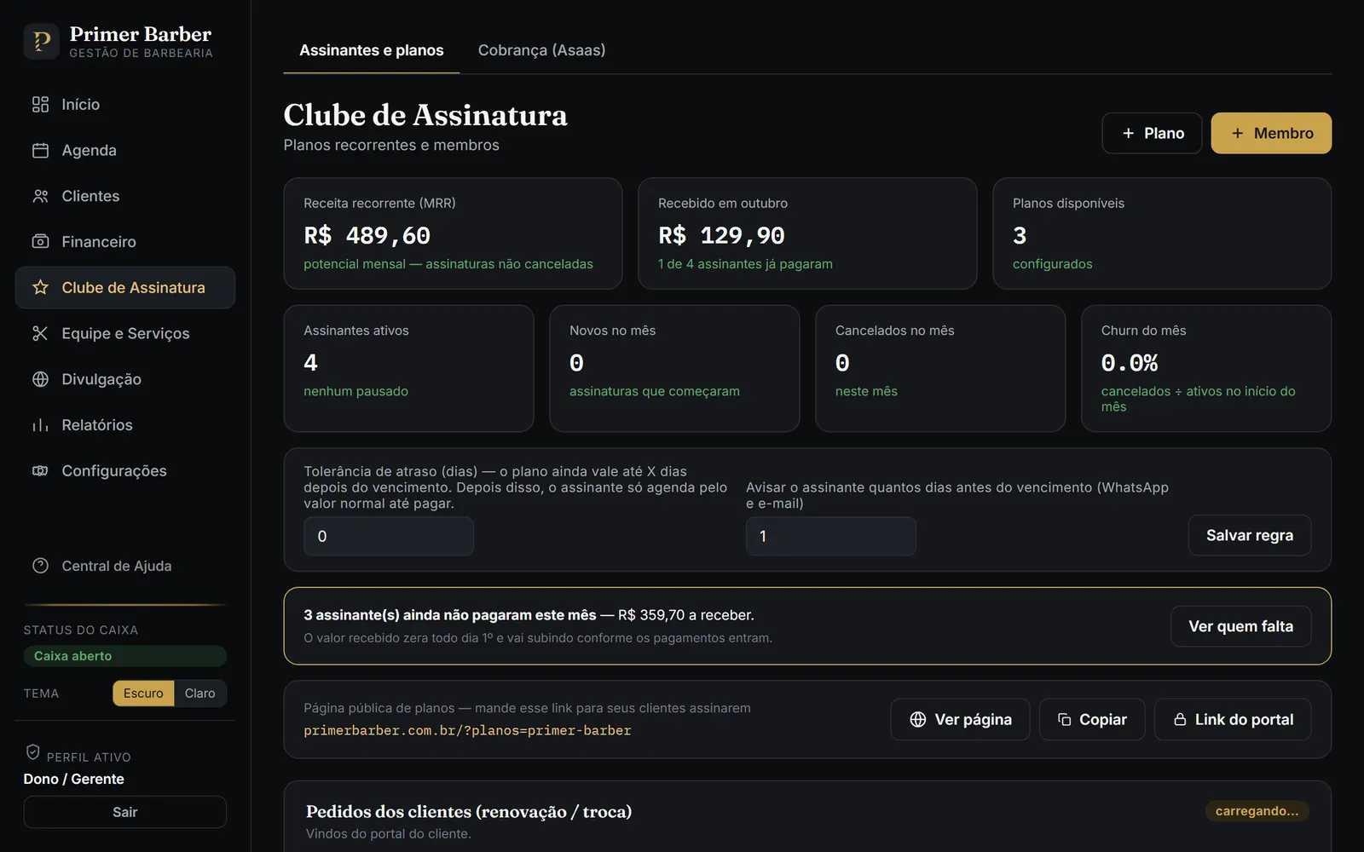Screen dimensions: 1364x852
Task: Click the Divulgação globe icon
Action: point(40,379)
